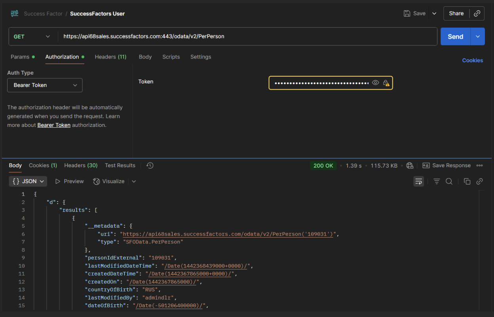Click the copy response icon
The image size is (494, 317).
tap(467, 181)
